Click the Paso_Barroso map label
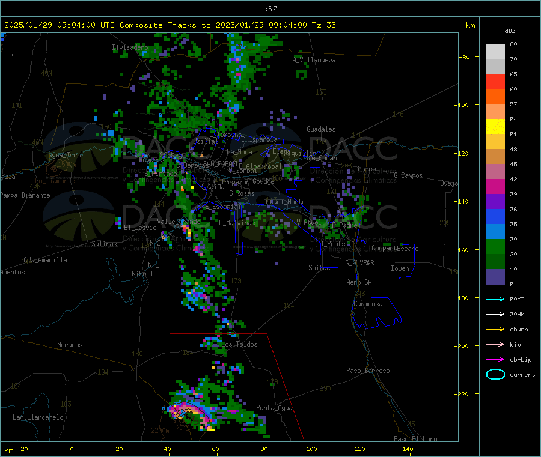The height and width of the screenshot is (457, 541). 368,371
